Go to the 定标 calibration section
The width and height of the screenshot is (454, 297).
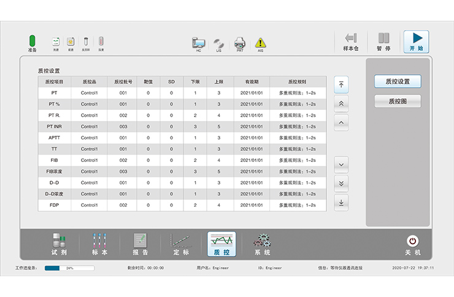[181, 244]
